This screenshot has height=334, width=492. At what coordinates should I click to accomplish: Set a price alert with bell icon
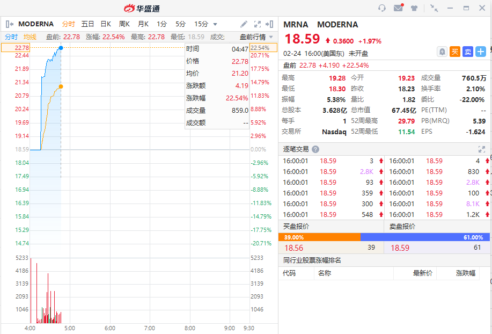pos(442,52)
